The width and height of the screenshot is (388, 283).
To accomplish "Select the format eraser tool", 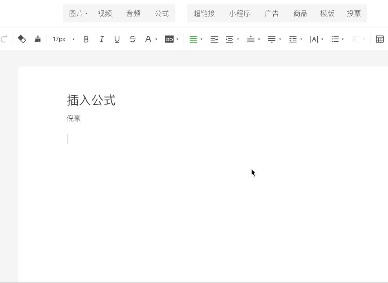I will 22,39.
